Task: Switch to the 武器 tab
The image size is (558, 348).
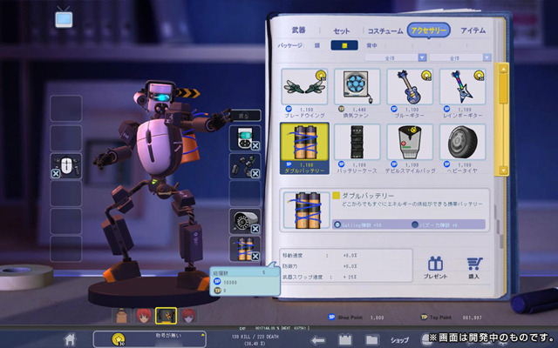Action: point(298,30)
